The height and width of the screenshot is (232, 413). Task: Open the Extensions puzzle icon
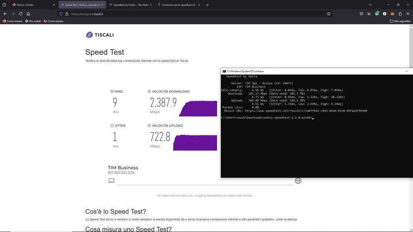click(400, 14)
